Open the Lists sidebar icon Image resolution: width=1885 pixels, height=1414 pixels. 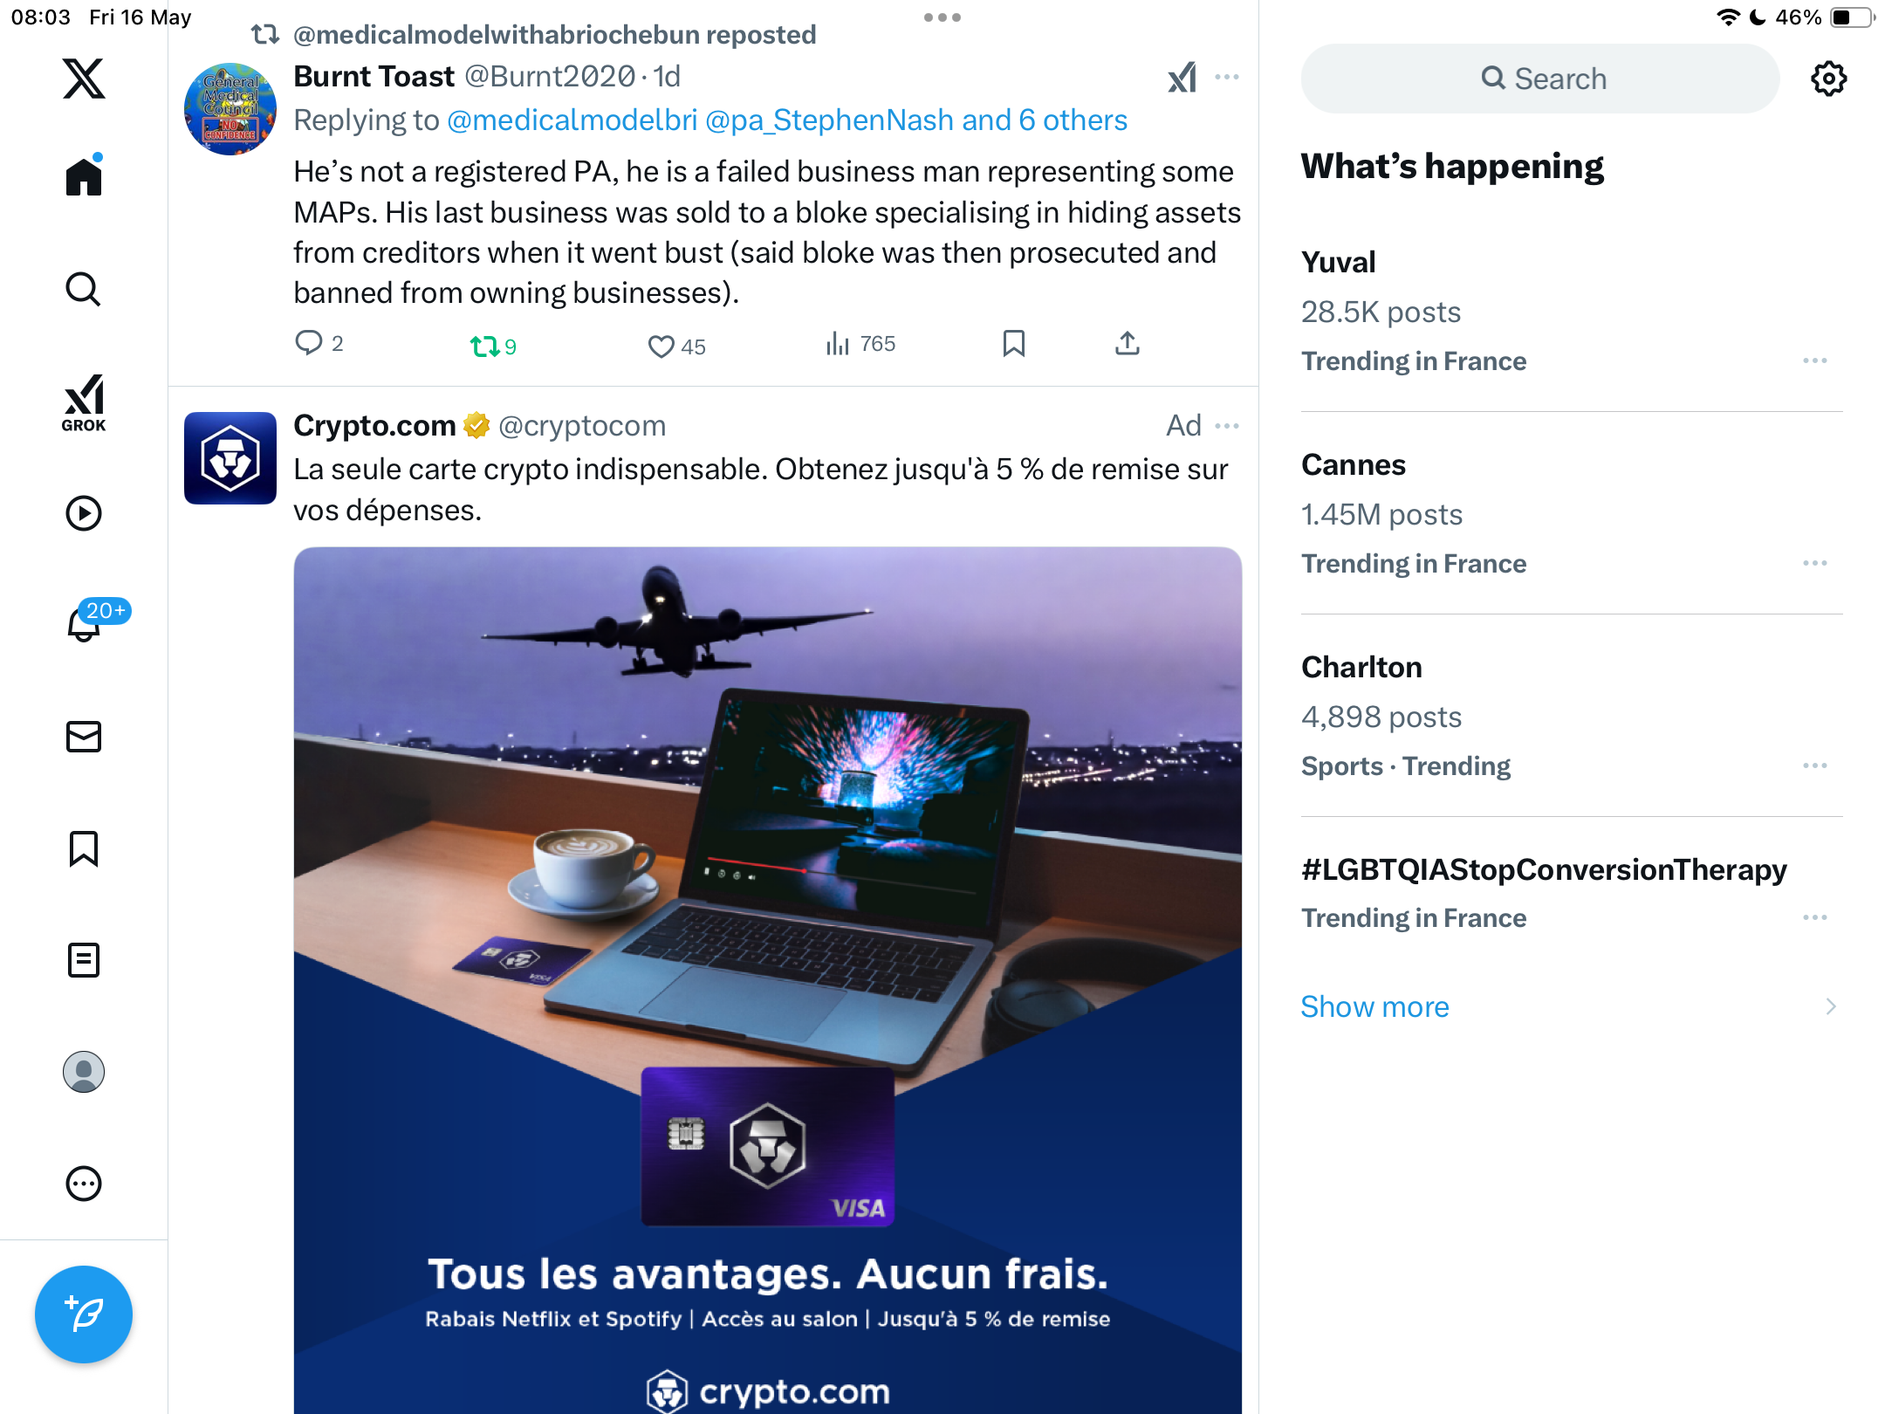point(84,960)
